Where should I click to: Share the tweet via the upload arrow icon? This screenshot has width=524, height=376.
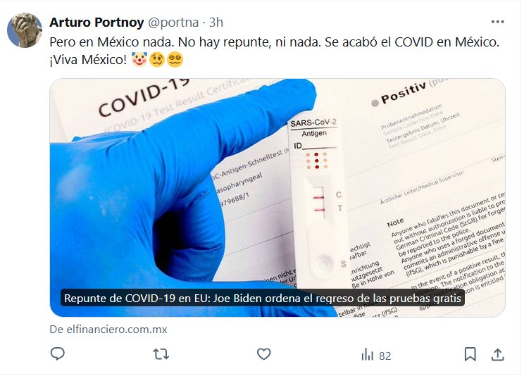click(497, 354)
